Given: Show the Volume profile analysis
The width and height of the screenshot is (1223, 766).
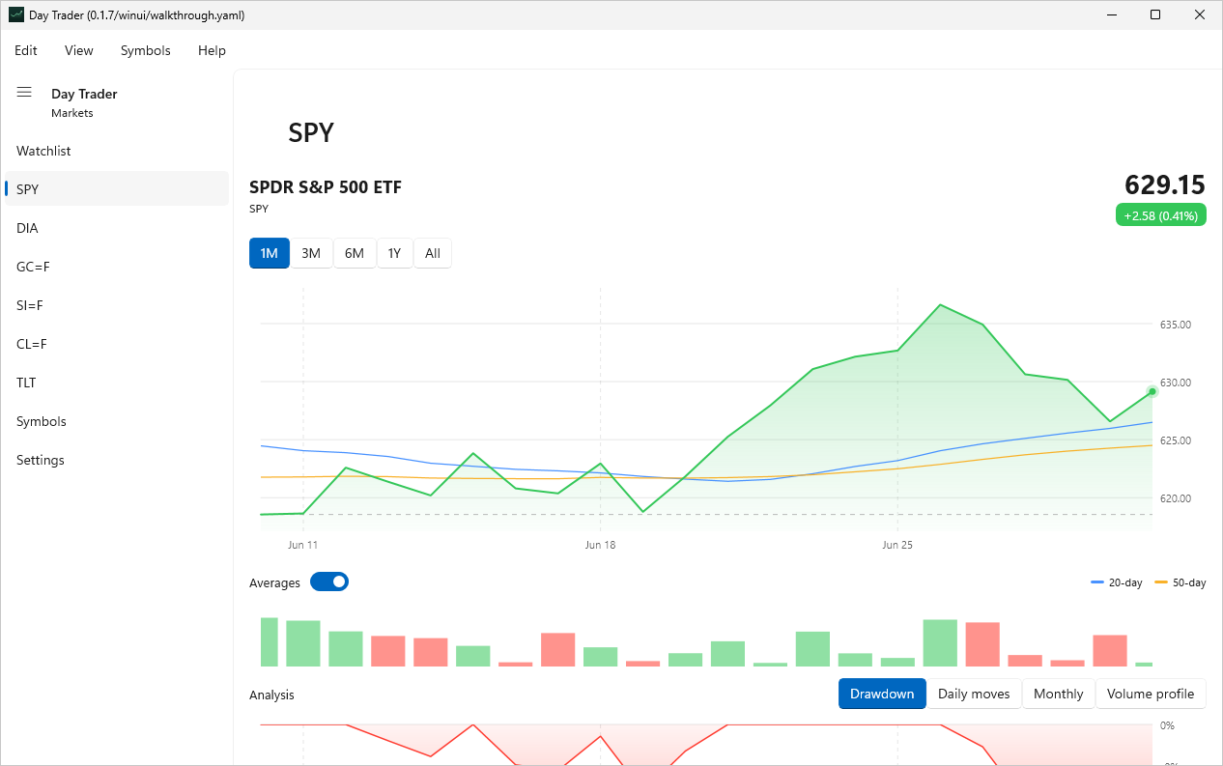Looking at the screenshot, I should (1151, 694).
